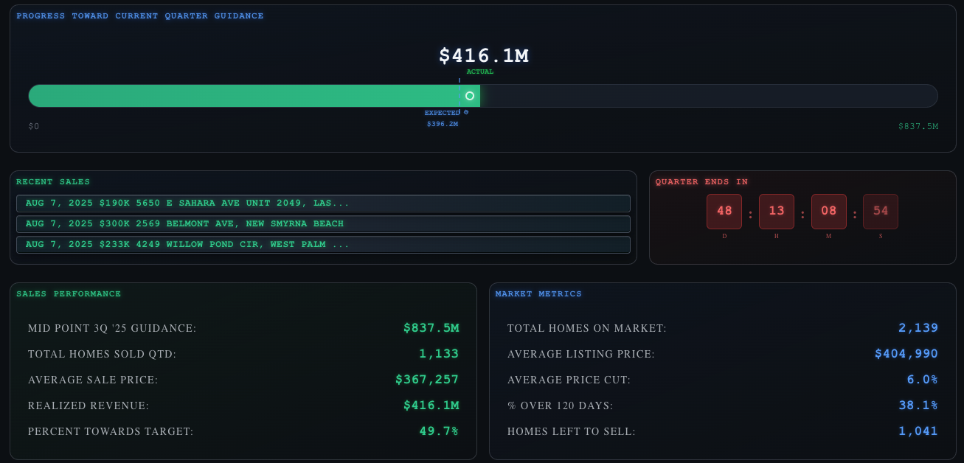Click the dashed expected marker line on the bar
Image resolution: width=964 pixels, height=463 pixels.
(x=460, y=96)
